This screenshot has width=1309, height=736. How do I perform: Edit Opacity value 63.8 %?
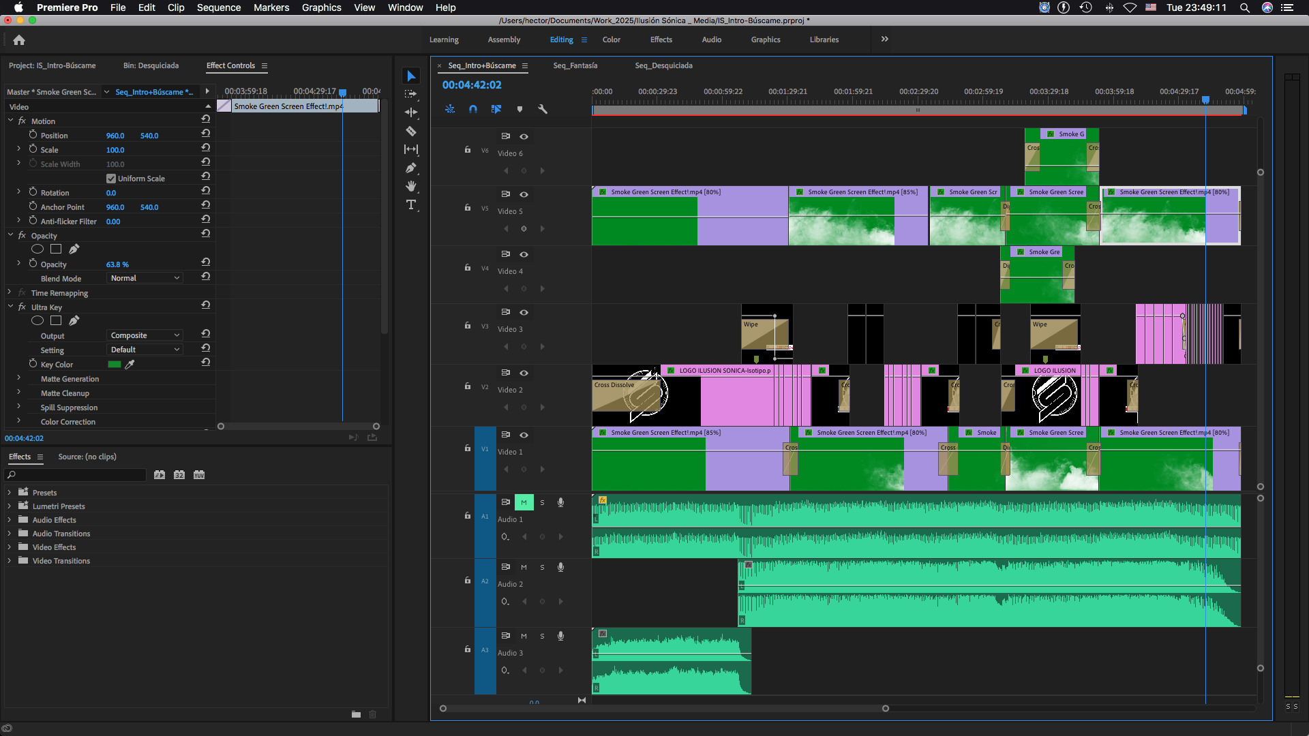(x=117, y=264)
